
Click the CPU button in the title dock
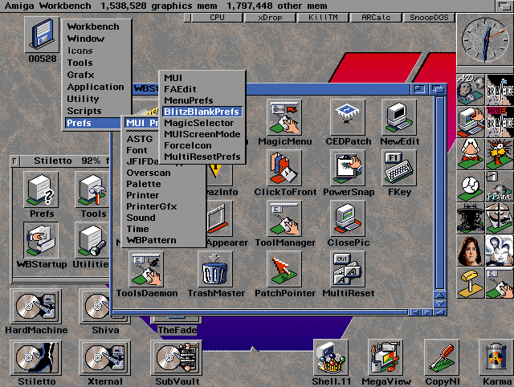[217, 18]
